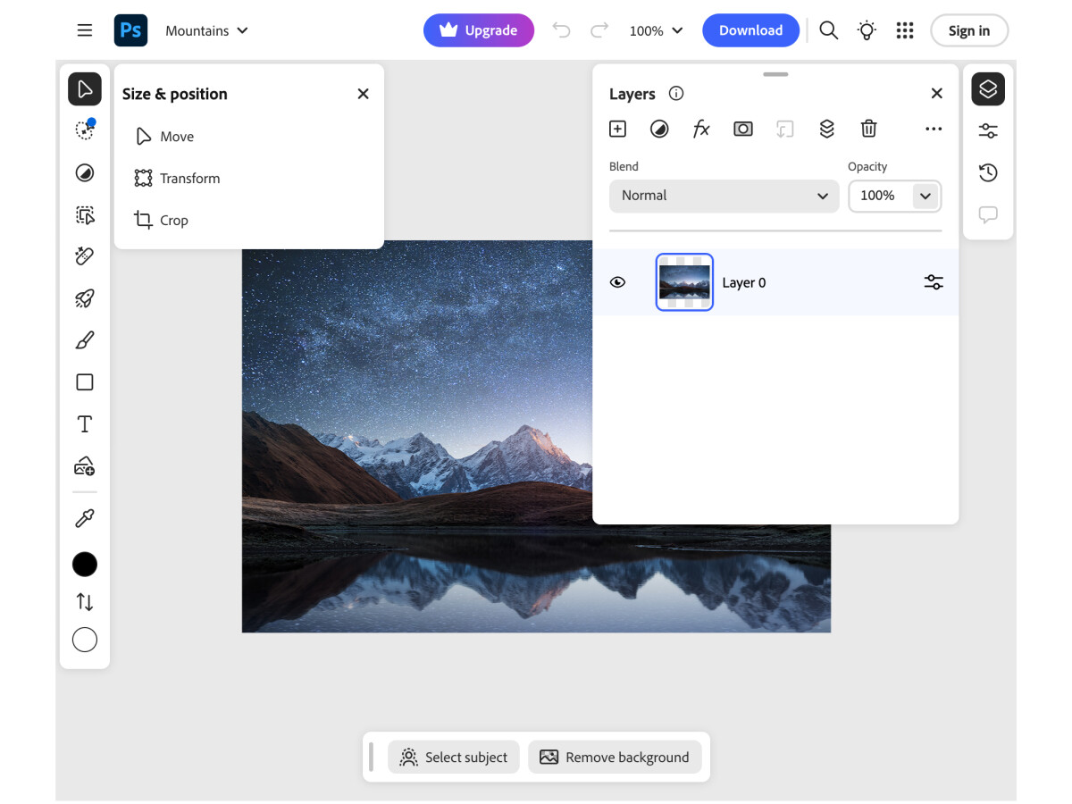Open layer effects fx icon
The width and height of the screenshot is (1072, 804).
tap(701, 129)
